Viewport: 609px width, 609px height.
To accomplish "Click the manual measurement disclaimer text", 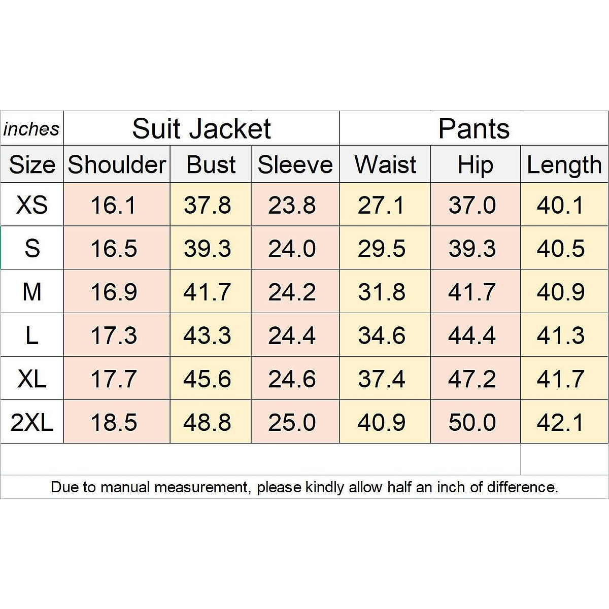I will pos(304,487).
